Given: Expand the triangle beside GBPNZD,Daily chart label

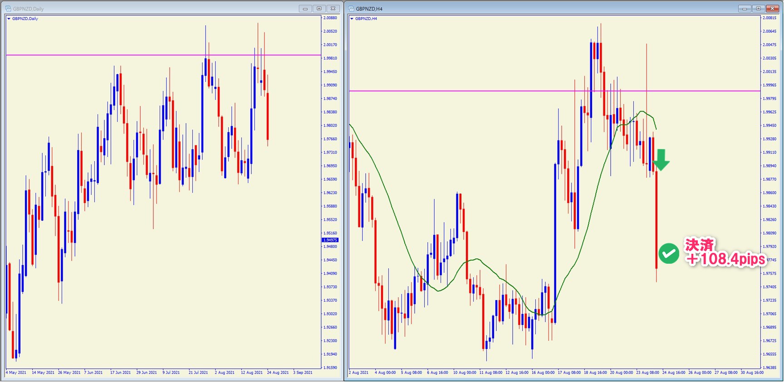Looking at the screenshot, I should pyautogui.click(x=9, y=19).
